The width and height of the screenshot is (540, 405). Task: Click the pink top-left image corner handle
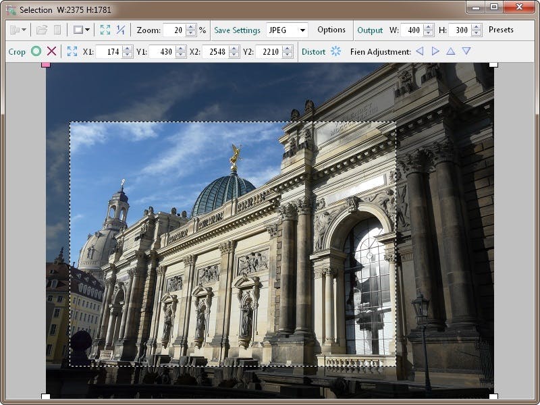pos(46,63)
